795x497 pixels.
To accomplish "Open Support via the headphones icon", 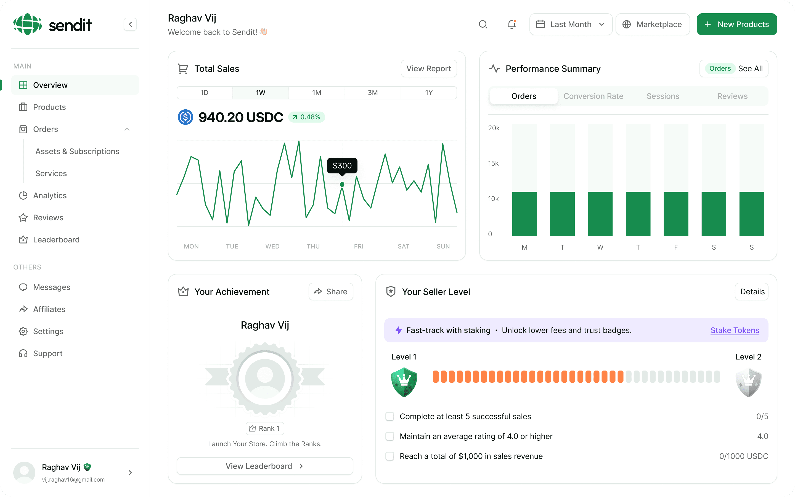I will pyautogui.click(x=23, y=353).
